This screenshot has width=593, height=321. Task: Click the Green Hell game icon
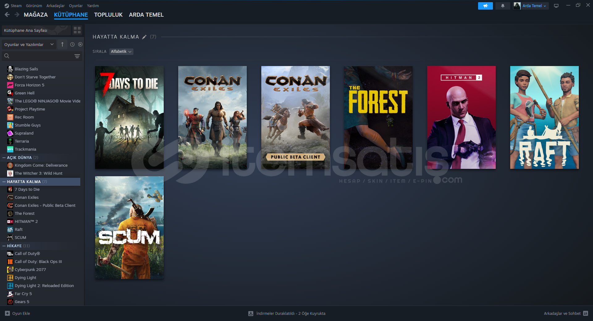[x=10, y=93]
